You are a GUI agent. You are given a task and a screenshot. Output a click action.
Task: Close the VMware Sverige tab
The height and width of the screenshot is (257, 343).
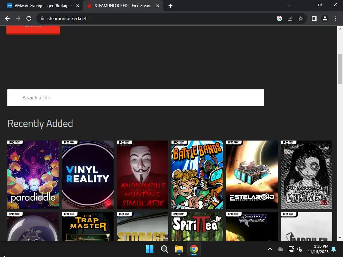(x=78, y=6)
